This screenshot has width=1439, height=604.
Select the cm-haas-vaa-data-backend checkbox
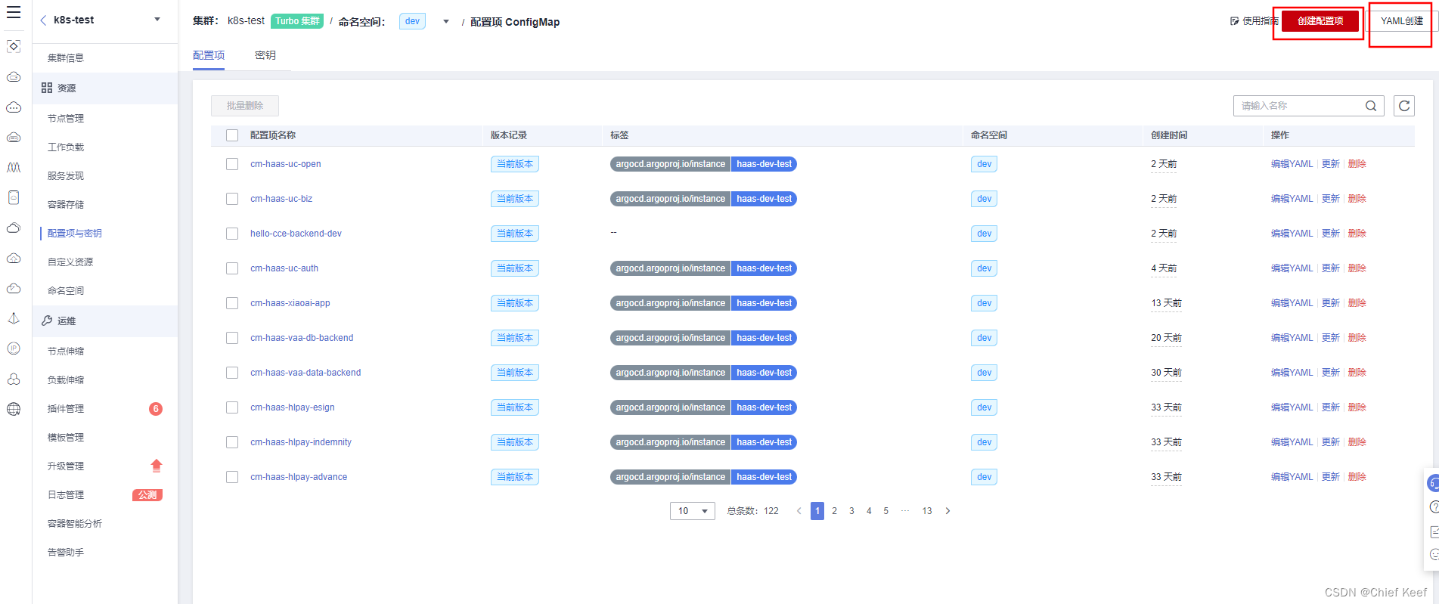(232, 373)
